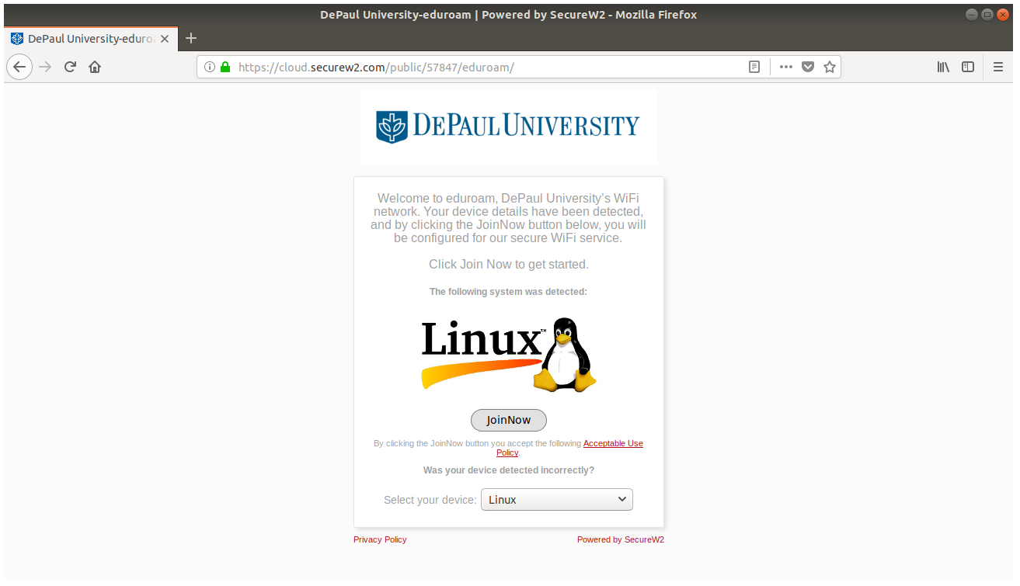Open the Privacy Policy link
The image size is (1020, 586).
(380, 539)
